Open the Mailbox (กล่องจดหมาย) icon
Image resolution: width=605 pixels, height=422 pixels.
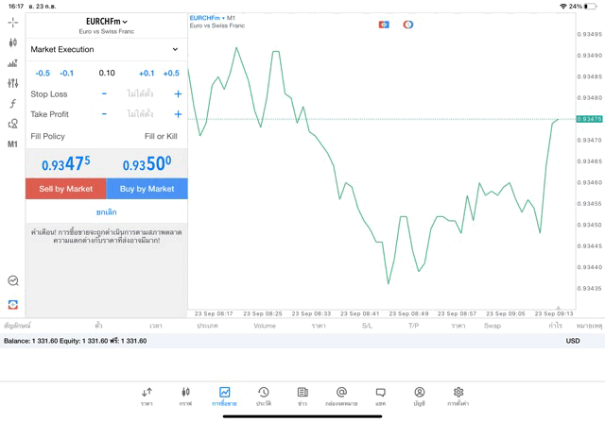[x=341, y=396]
